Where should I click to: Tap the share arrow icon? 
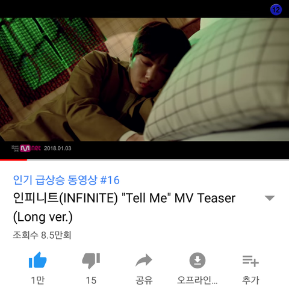pos(144,260)
